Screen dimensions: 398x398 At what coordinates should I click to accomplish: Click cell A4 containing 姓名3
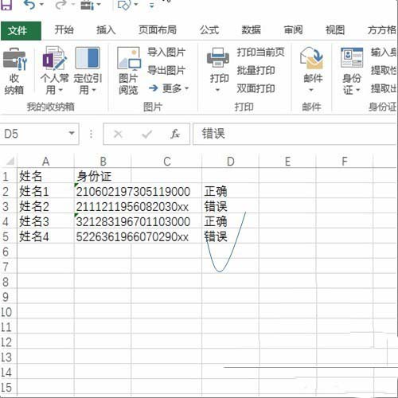45,221
